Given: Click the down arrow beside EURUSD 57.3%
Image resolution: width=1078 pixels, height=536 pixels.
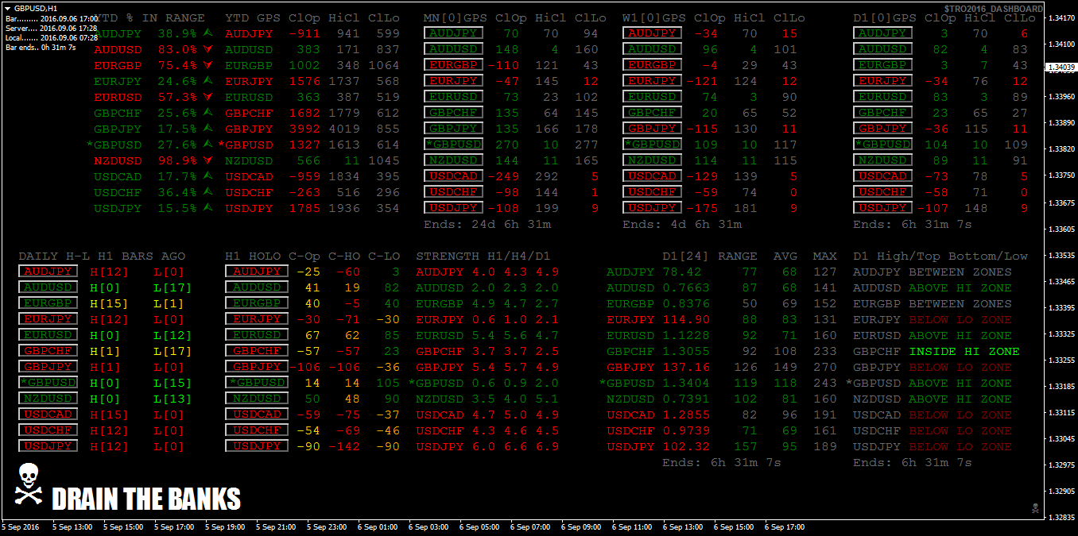Looking at the screenshot, I should (208, 97).
